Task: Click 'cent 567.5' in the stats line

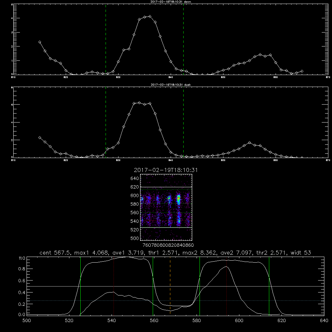Action: [x=55, y=253]
